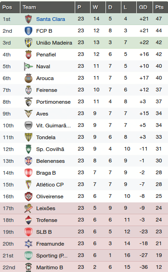Viewport: 168px width, 272px height.
Task: Click the Sporting (P... truncated team name
Action: 52,256
